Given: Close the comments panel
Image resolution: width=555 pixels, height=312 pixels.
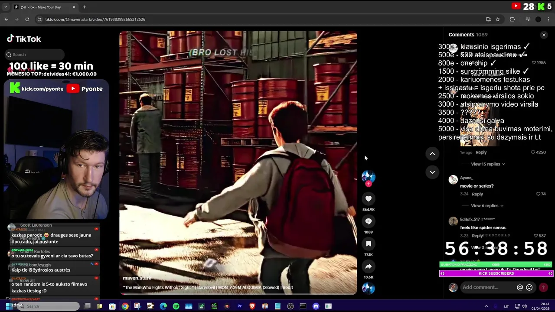Looking at the screenshot, I should point(544,35).
